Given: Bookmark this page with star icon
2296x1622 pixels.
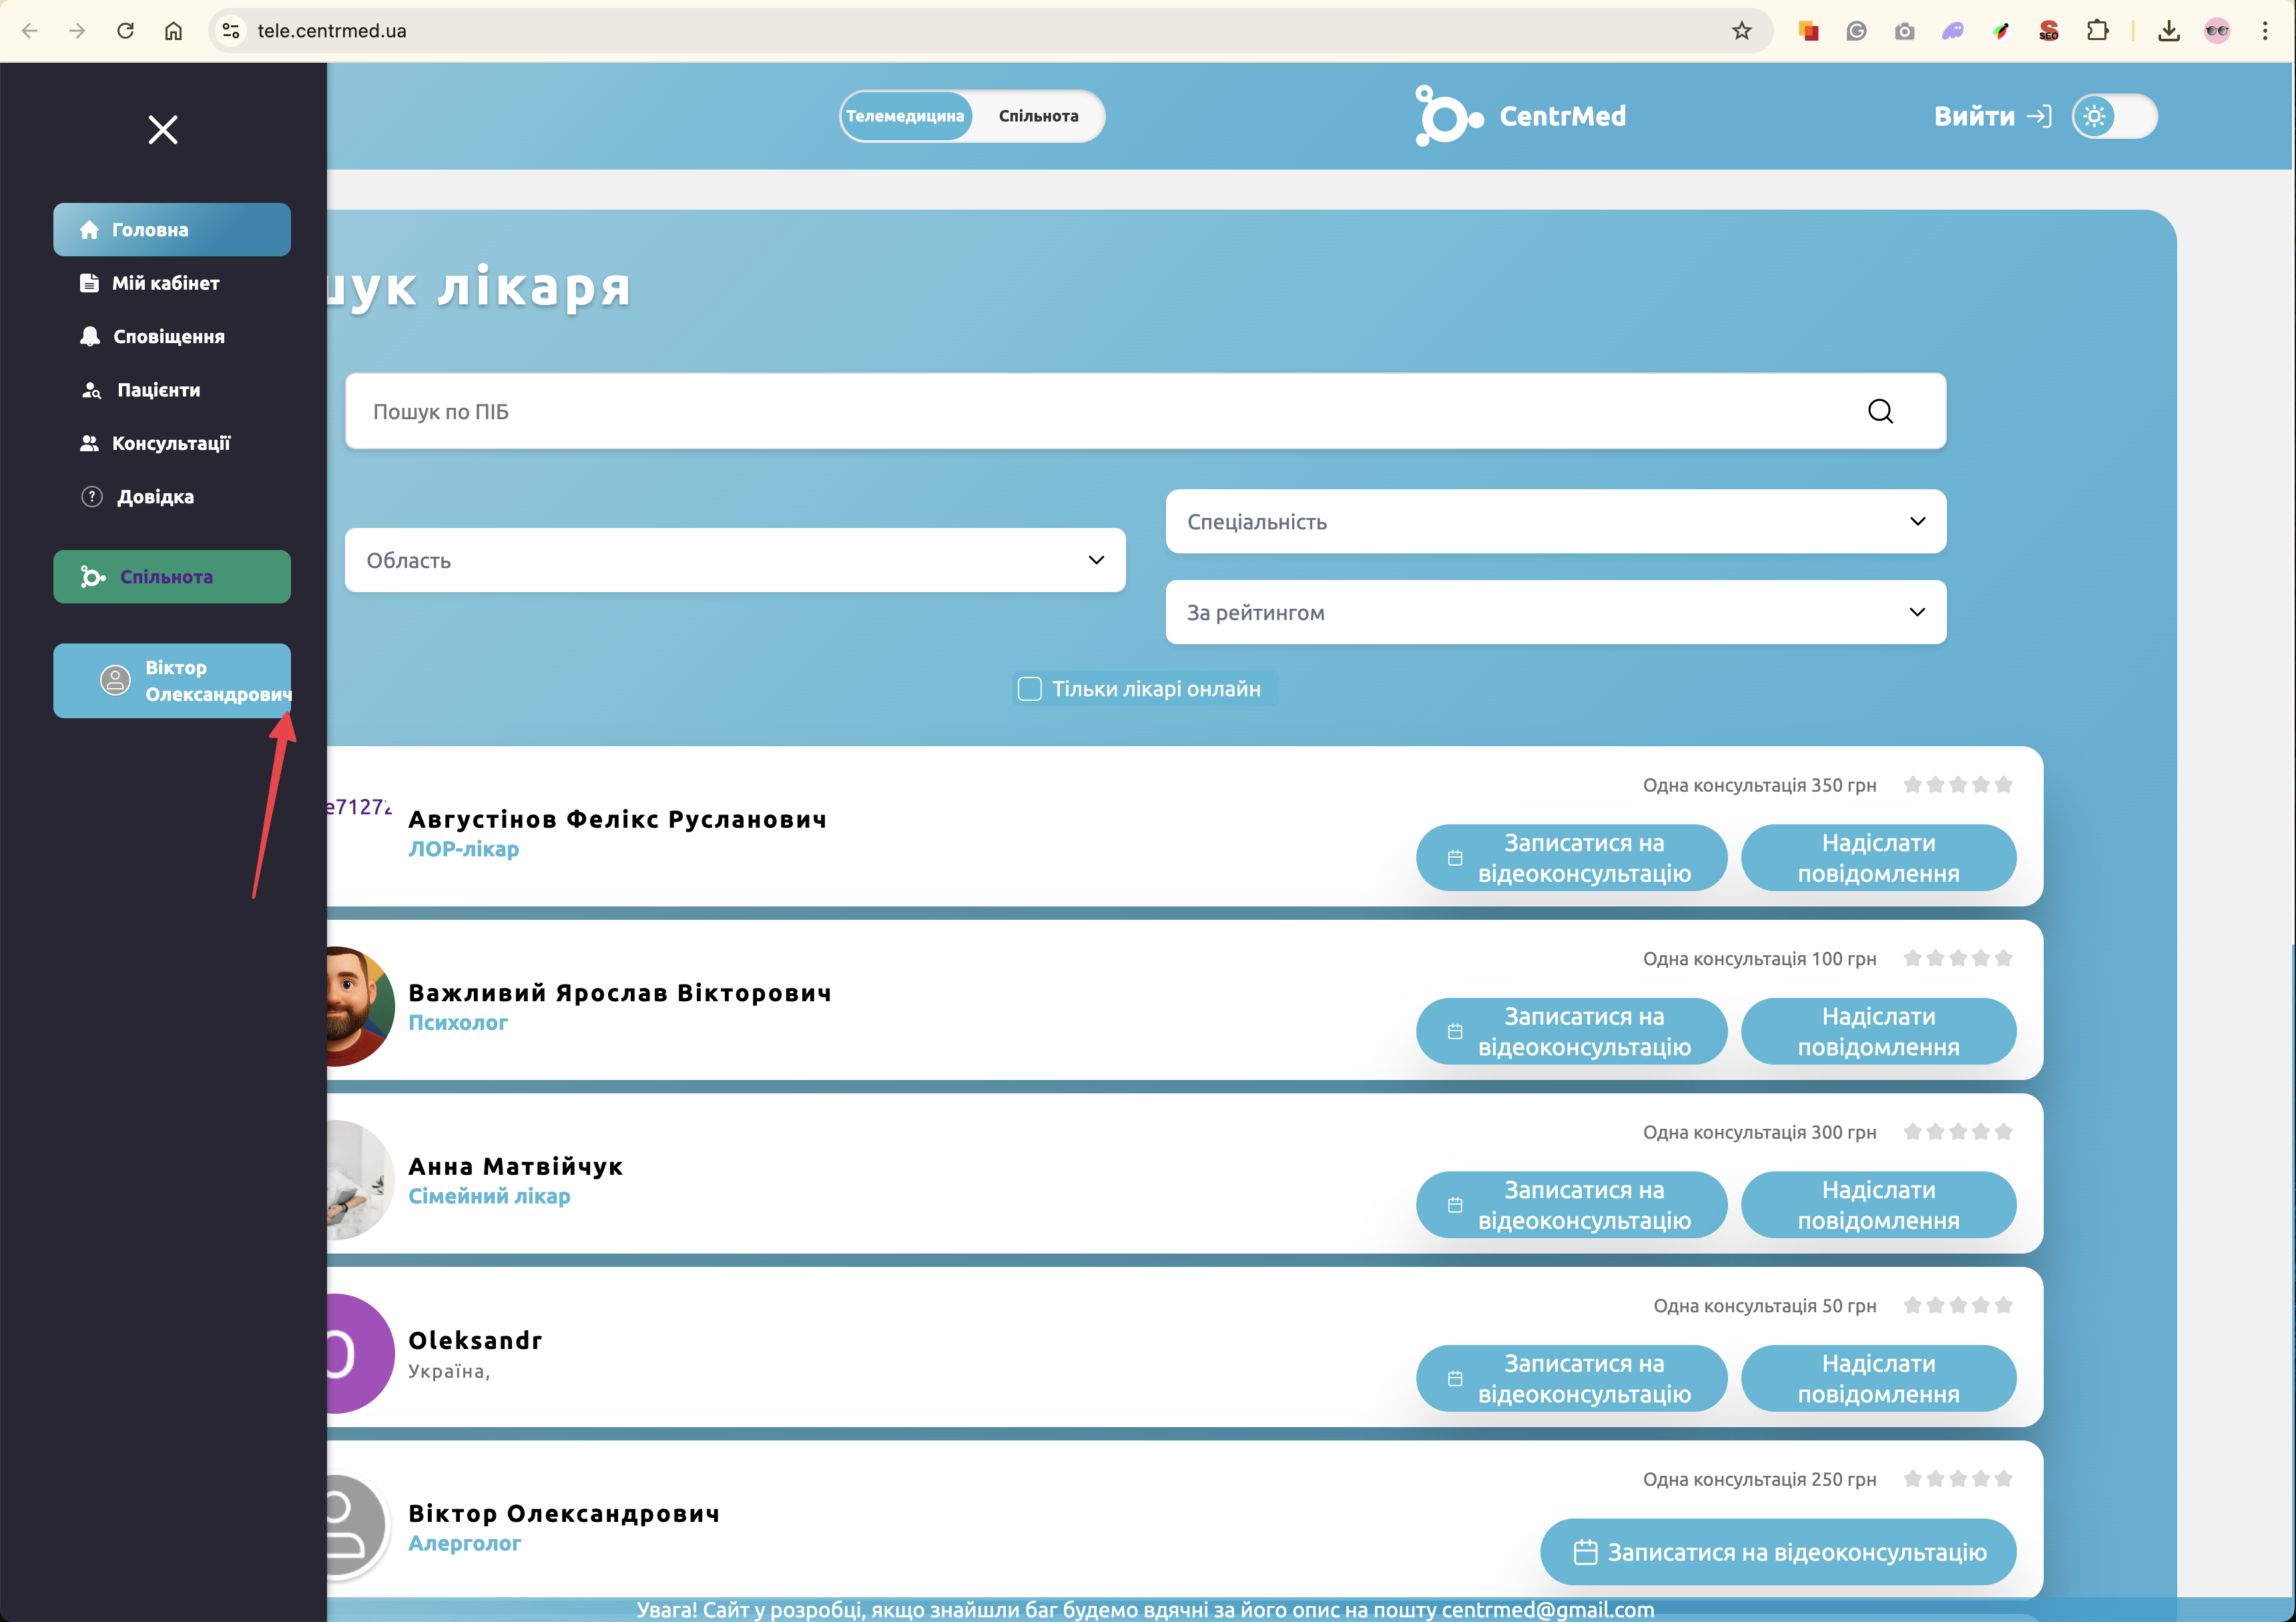Looking at the screenshot, I should coord(1742,31).
